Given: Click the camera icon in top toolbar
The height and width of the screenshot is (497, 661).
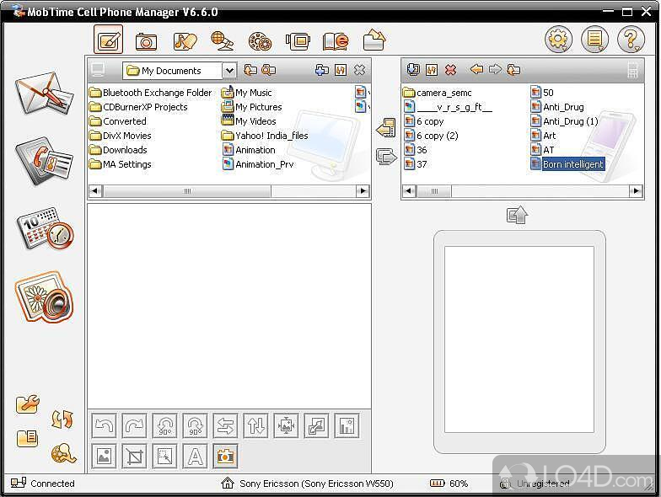Looking at the screenshot, I should tap(147, 40).
